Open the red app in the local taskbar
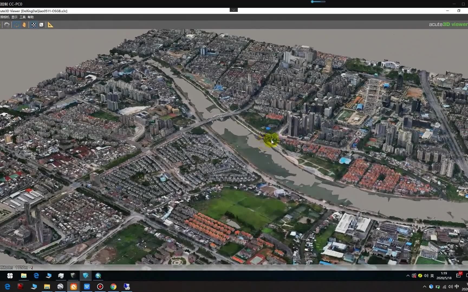Viewport: 468px width, 292px height. click(x=20, y=287)
